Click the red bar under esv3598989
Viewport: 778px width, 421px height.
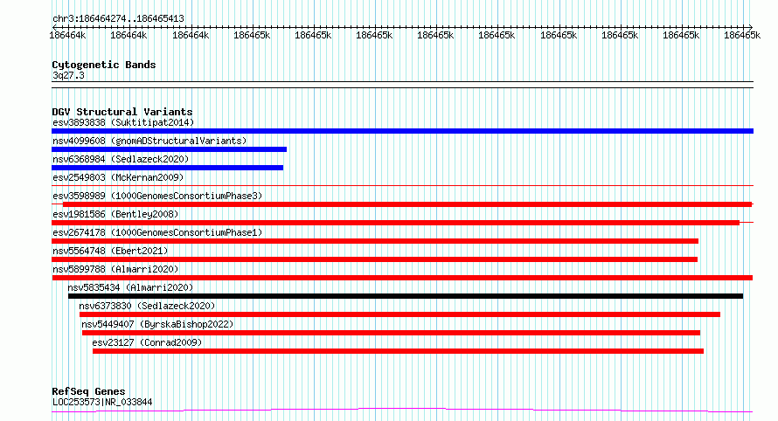pyautogui.click(x=406, y=204)
